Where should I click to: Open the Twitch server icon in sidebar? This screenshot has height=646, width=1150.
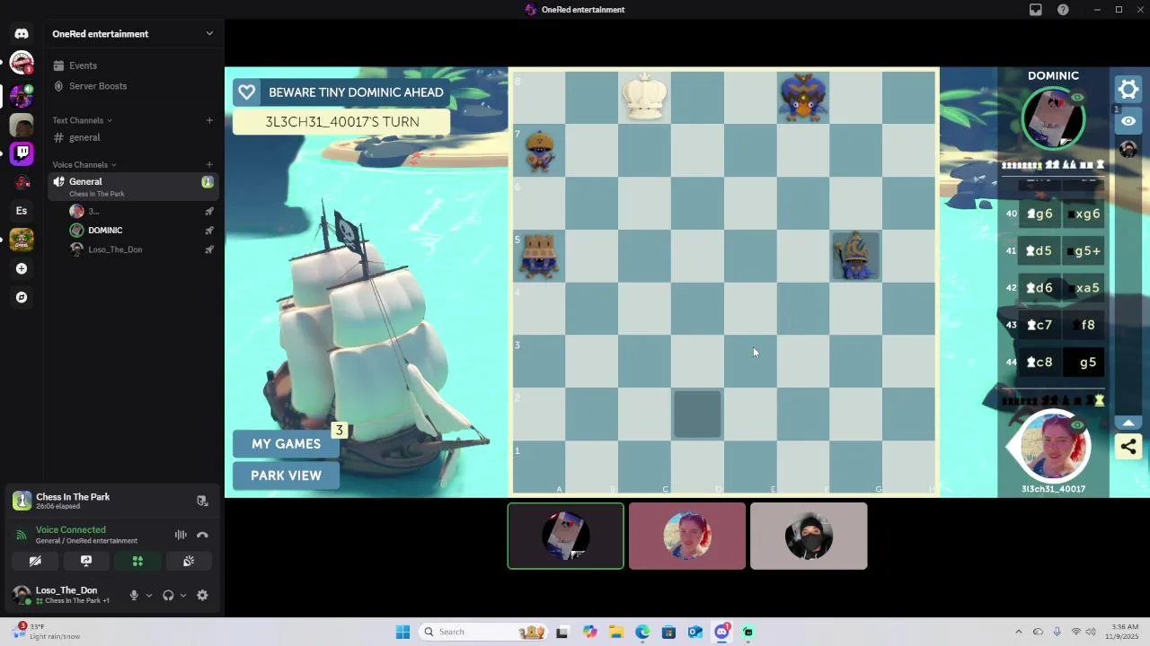pyautogui.click(x=22, y=153)
